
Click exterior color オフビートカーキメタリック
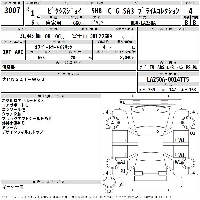tap(53, 47)
